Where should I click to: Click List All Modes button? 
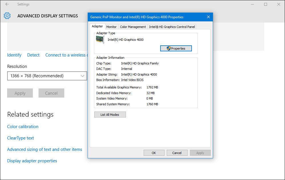110,115
